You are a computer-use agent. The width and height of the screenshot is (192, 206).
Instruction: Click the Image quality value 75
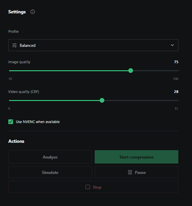(x=176, y=62)
